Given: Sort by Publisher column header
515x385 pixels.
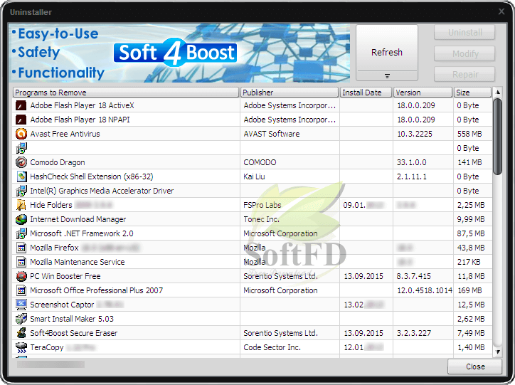Looking at the screenshot, I should pos(290,93).
